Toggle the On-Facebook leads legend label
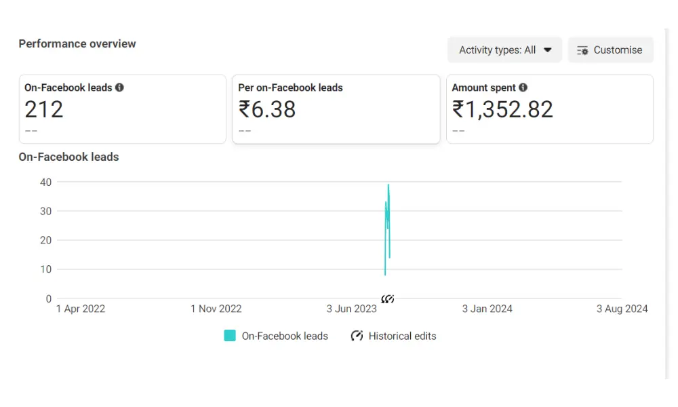678x407 pixels. pyautogui.click(x=285, y=336)
